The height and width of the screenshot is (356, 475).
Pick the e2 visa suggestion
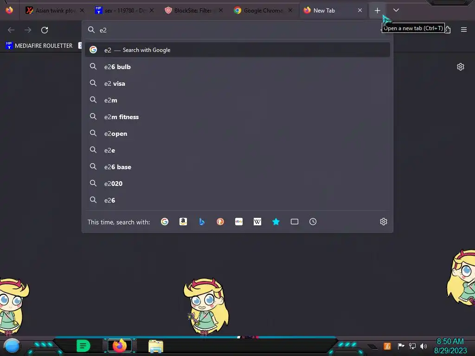point(237,83)
